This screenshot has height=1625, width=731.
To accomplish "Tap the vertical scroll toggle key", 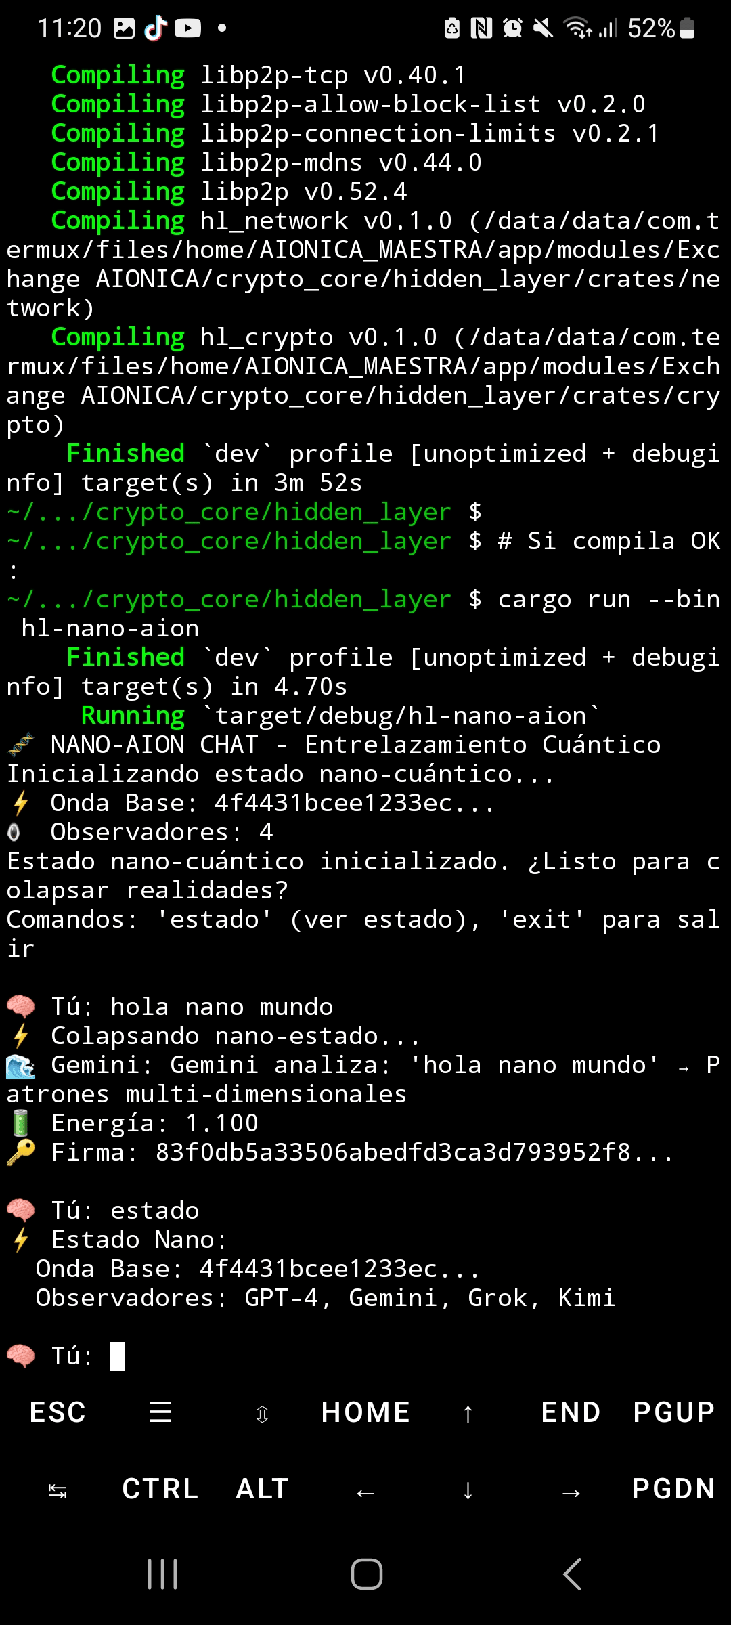I will [x=263, y=1414].
